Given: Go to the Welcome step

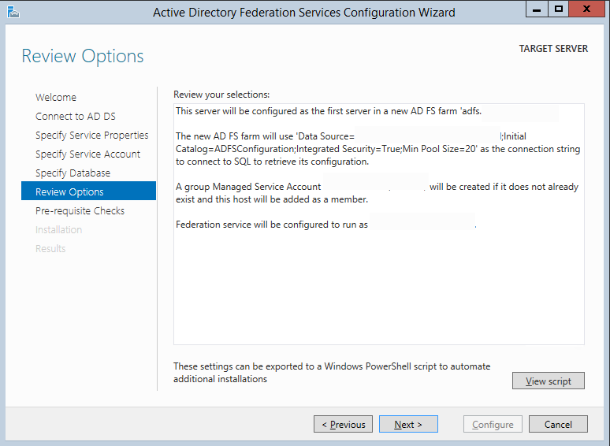Looking at the screenshot, I should (x=56, y=98).
